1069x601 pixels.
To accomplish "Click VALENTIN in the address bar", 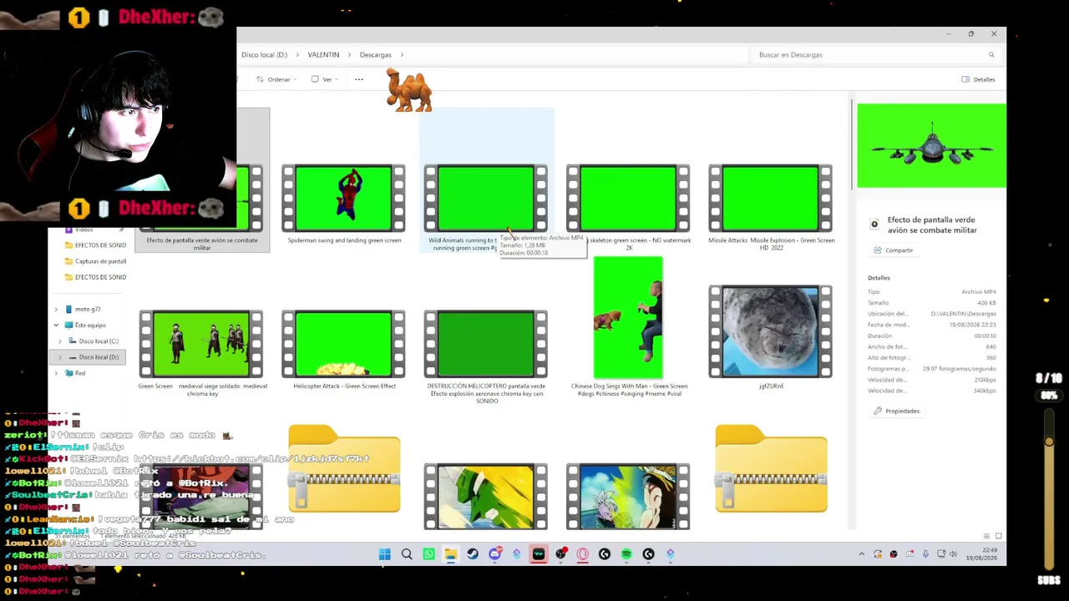I will click(x=323, y=55).
